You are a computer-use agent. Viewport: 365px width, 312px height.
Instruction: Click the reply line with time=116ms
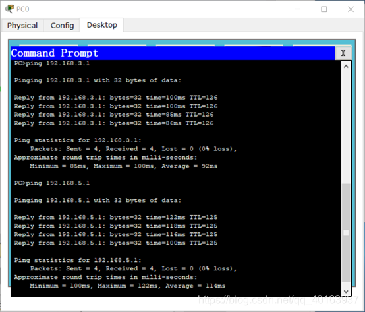point(116,234)
